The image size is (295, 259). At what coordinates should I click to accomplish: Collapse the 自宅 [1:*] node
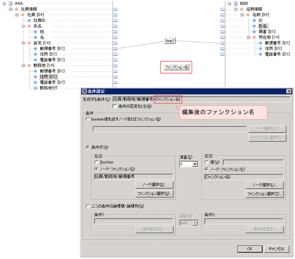(x=23, y=43)
